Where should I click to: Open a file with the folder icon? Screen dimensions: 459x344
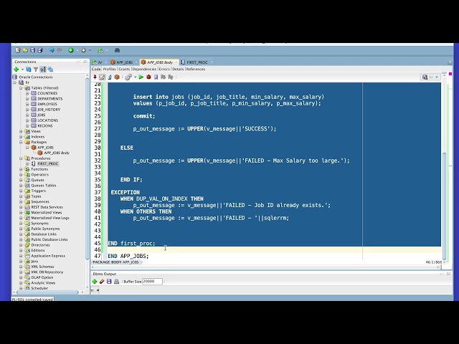pyautogui.click(x=25, y=50)
